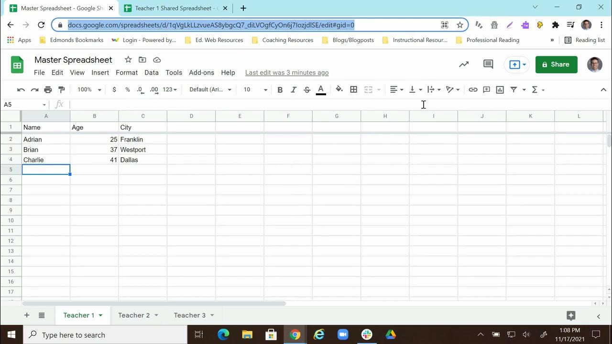Decrease decimal places button
612x344 pixels.
click(140, 89)
